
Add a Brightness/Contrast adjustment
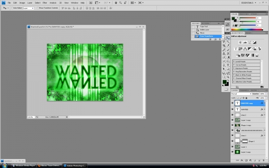coord(240,43)
